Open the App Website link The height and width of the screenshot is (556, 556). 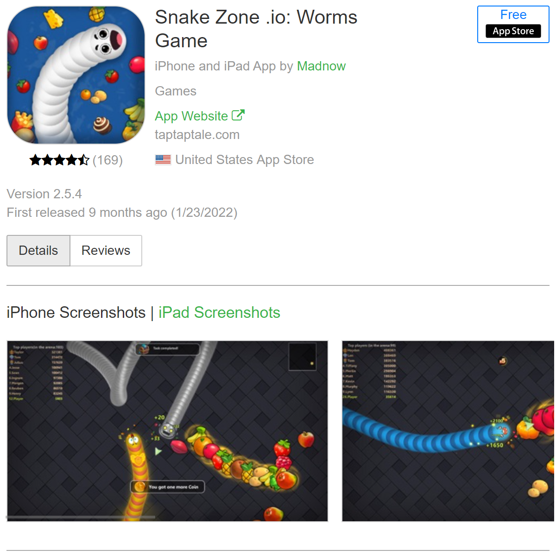(191, 116)
